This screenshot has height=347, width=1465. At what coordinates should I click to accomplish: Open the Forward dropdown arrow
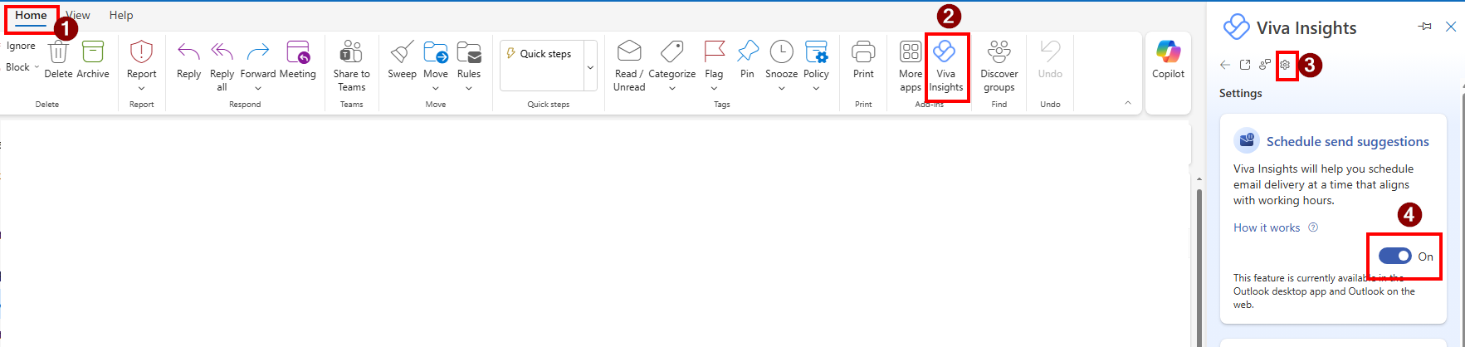point(258,88)
